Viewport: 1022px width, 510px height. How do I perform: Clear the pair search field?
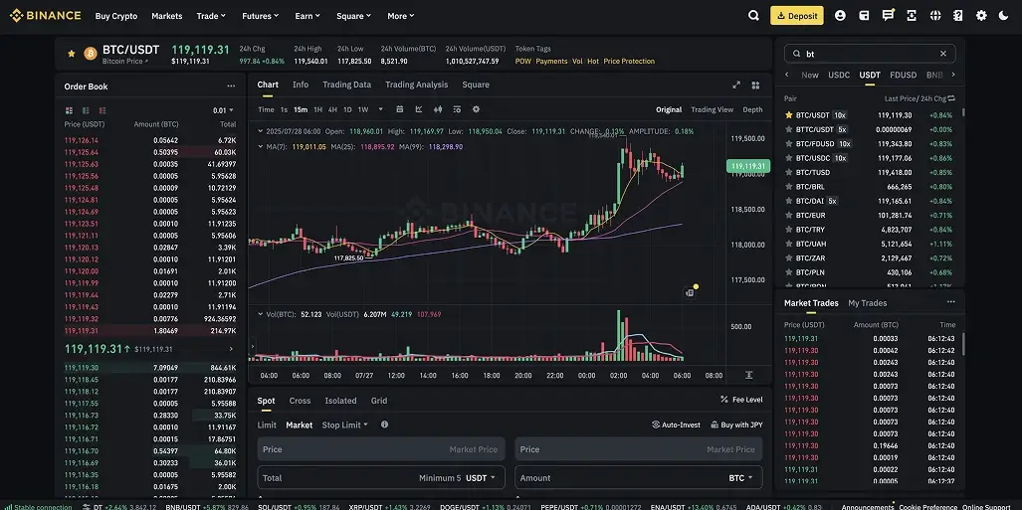[x=943, y=54]
